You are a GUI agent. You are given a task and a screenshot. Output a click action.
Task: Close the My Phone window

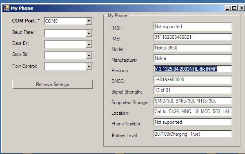(x=242, y=8)
